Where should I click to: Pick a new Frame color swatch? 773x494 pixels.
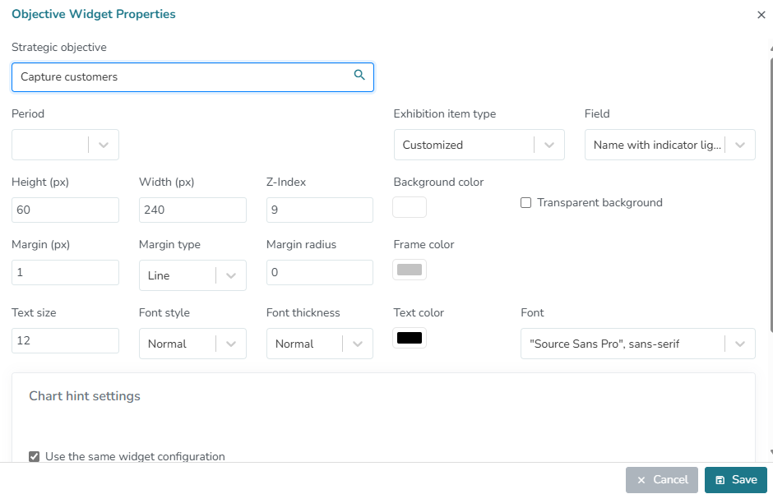410,270
